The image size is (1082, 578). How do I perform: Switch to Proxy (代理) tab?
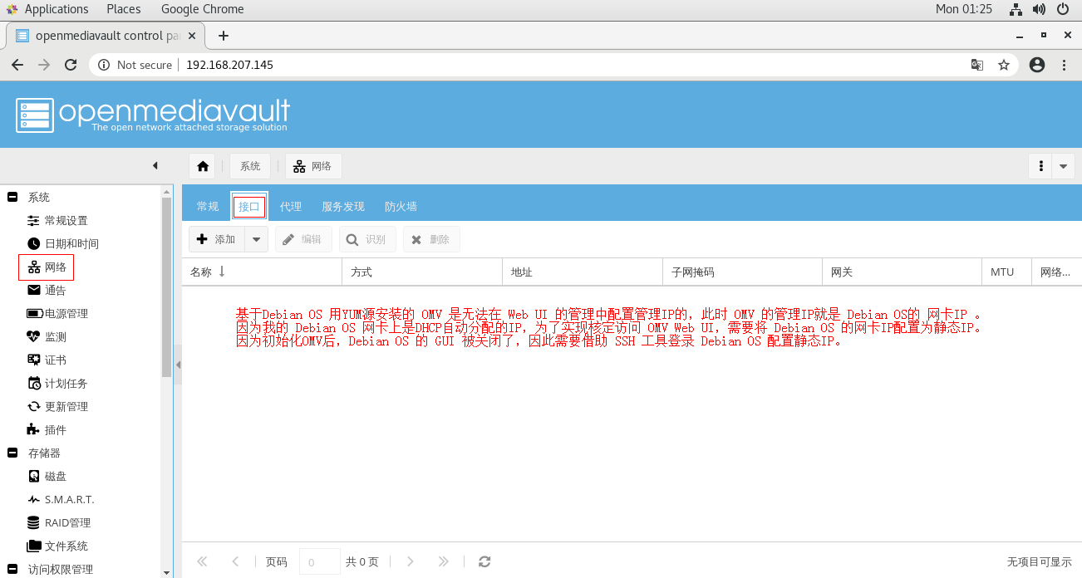(x=291, y=206)
